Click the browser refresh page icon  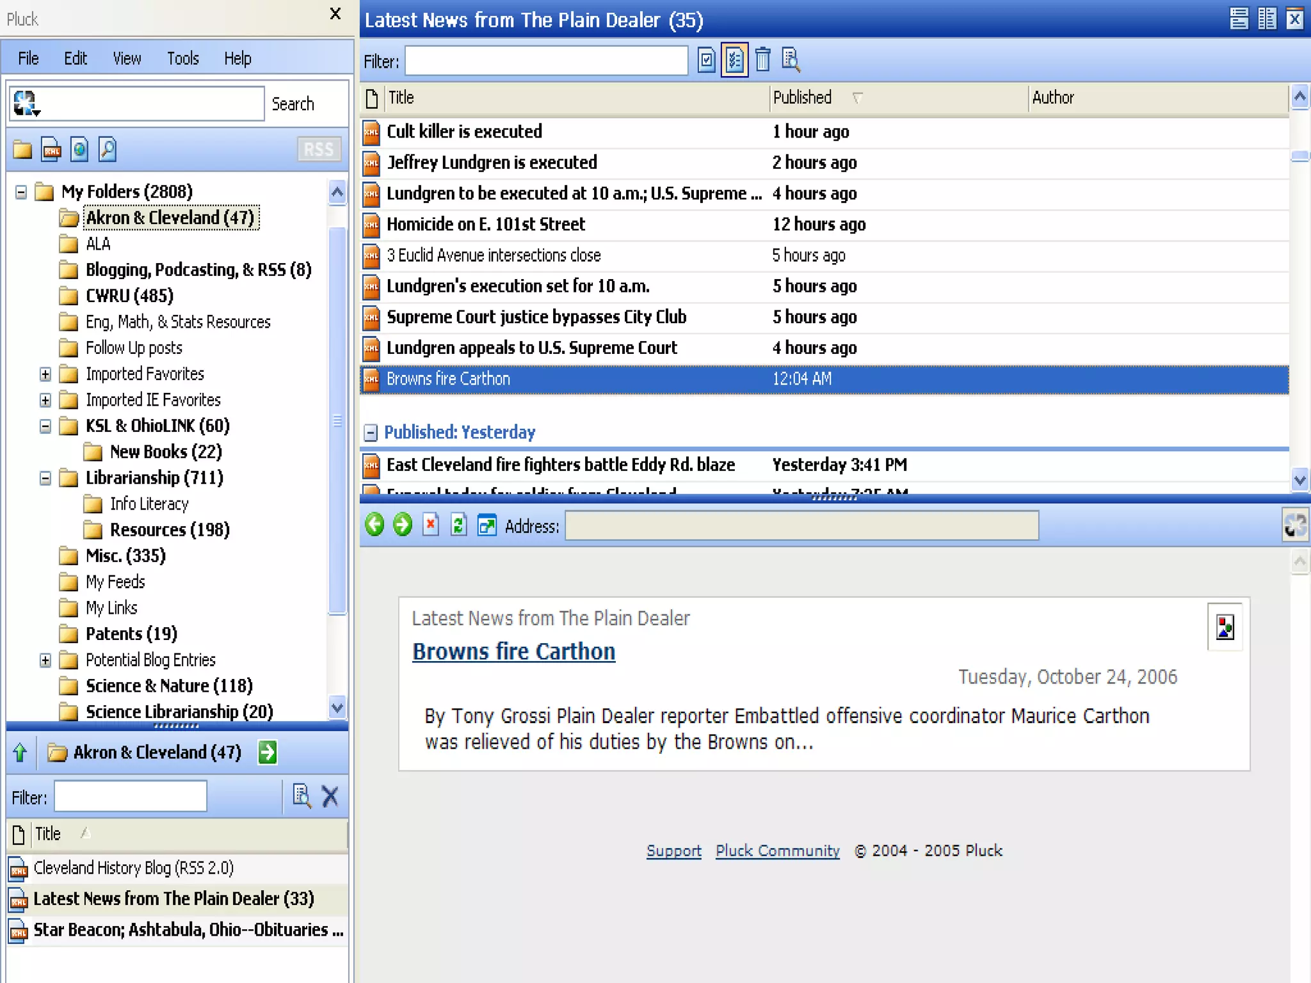458,525
